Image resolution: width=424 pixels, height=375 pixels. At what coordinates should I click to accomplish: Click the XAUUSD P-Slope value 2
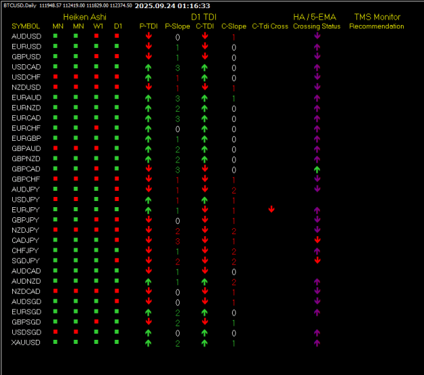point(178,343)
